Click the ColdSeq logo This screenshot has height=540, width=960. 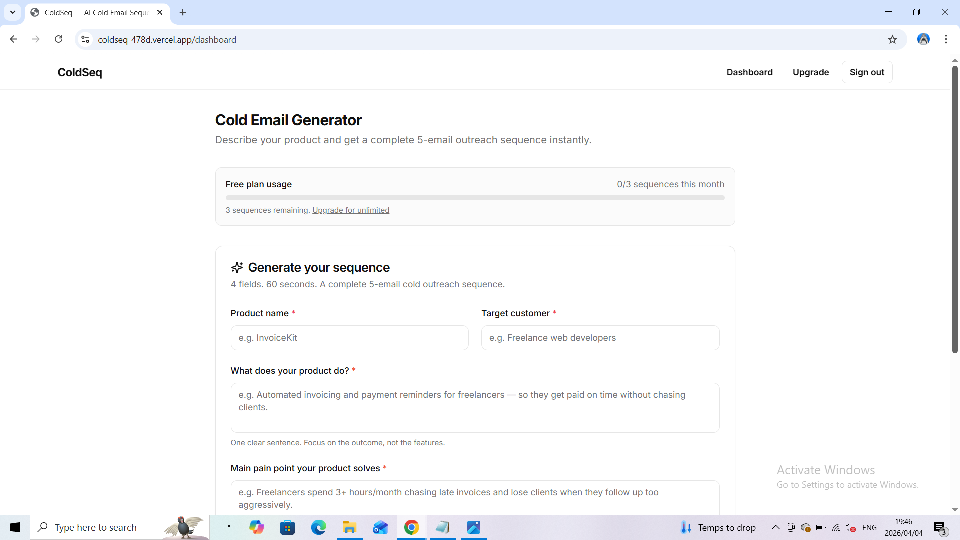pos(79,72)
